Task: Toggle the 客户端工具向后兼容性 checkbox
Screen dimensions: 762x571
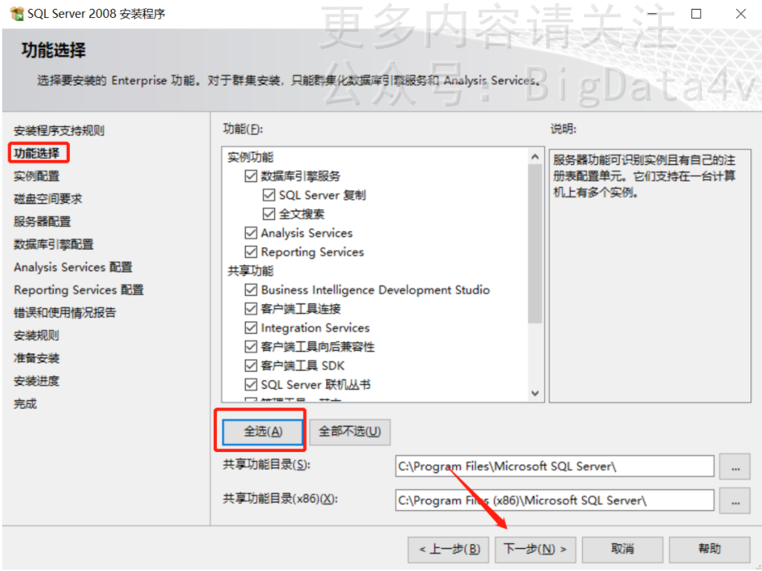Action: pyautogui.click(x=251, y=346)
